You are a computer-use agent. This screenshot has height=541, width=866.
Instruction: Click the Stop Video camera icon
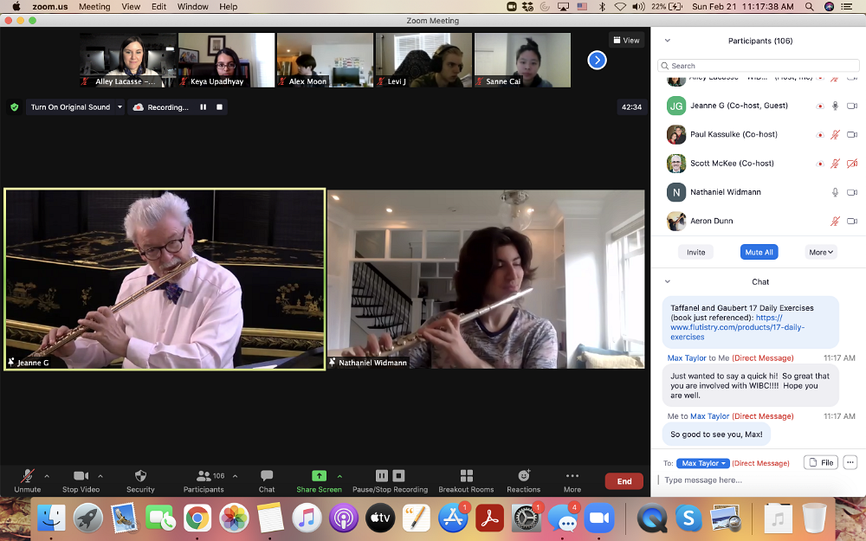coord(81,475)
